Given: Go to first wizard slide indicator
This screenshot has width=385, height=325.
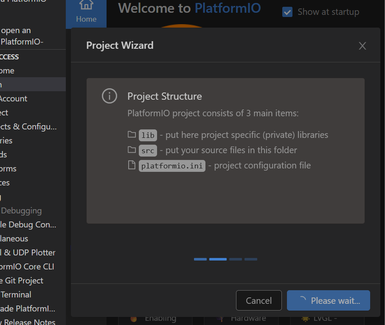Looking at the screenshot, I should point(200,259).
